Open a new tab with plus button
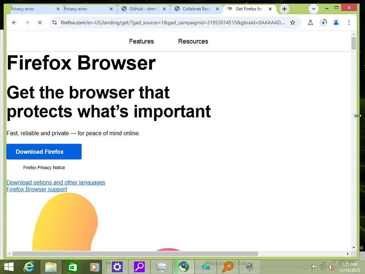Image resolution: width=365 pixels, height=274 pixels. tap(284, 9)
